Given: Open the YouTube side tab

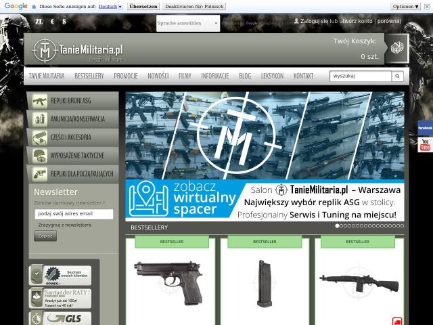Looking at the screenshot, I should click(425, 144).
